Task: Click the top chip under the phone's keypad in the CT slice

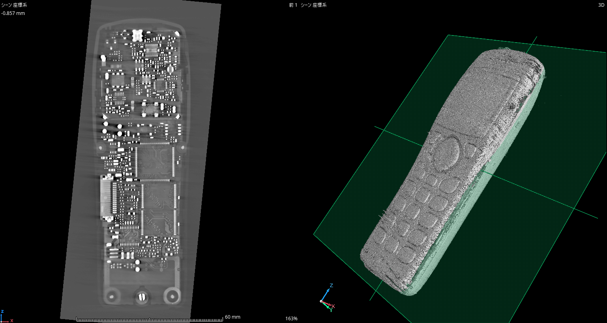Action: click(155, 161)
